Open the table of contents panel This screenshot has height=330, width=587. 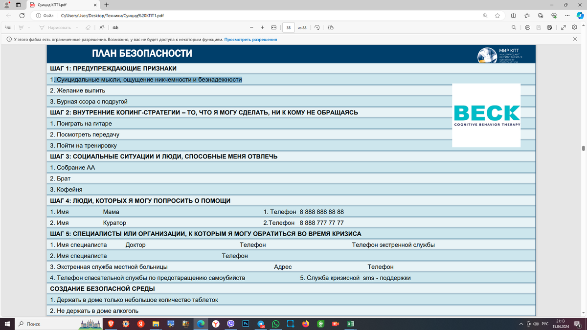[8, 27]
